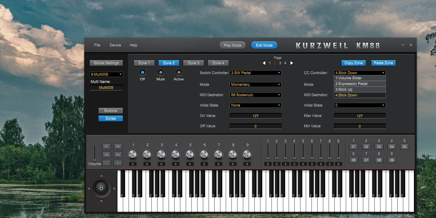Toggle program button 02
436x218 pixels.
click(x=366, y=147)
